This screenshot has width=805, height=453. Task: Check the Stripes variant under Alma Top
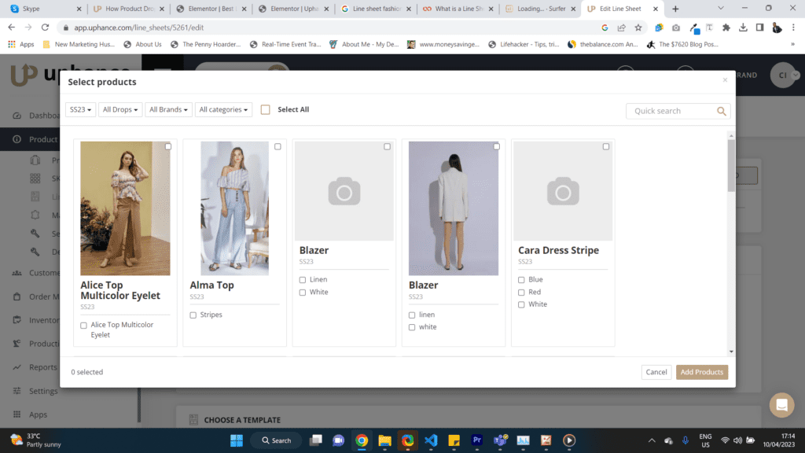[193, 314]
